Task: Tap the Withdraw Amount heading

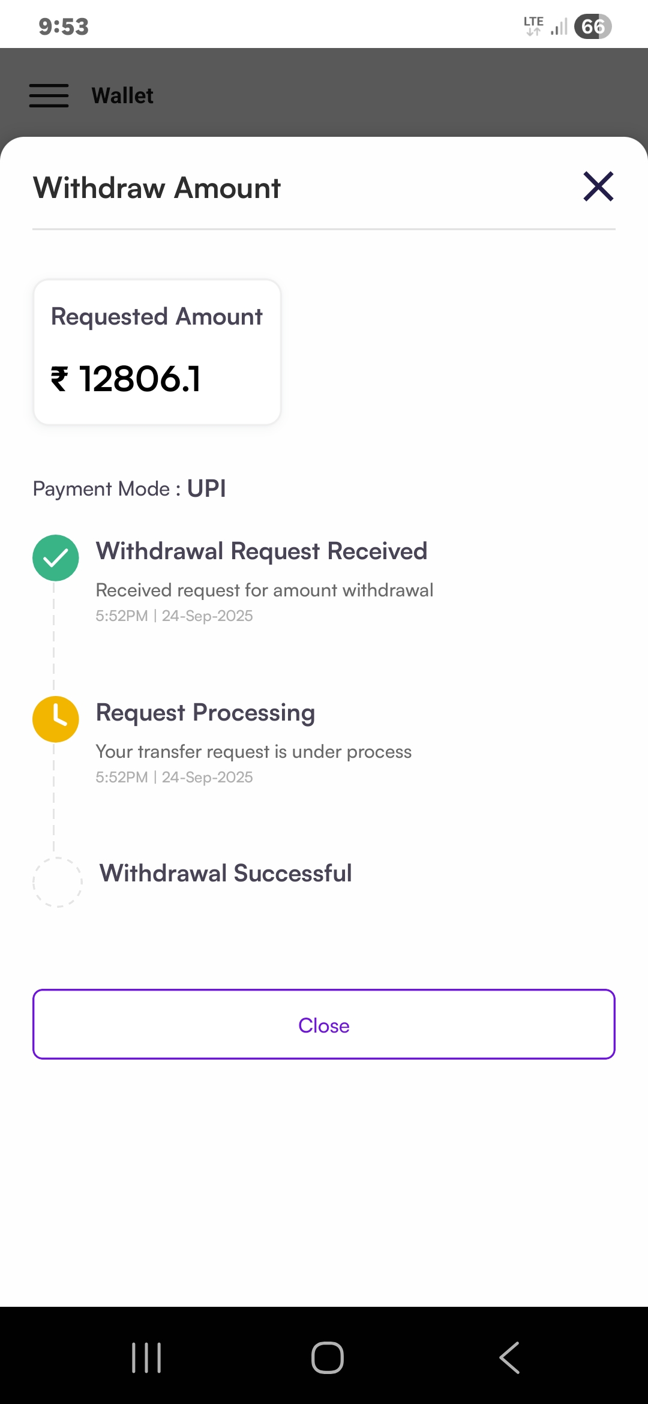Action: pos(157,188)
